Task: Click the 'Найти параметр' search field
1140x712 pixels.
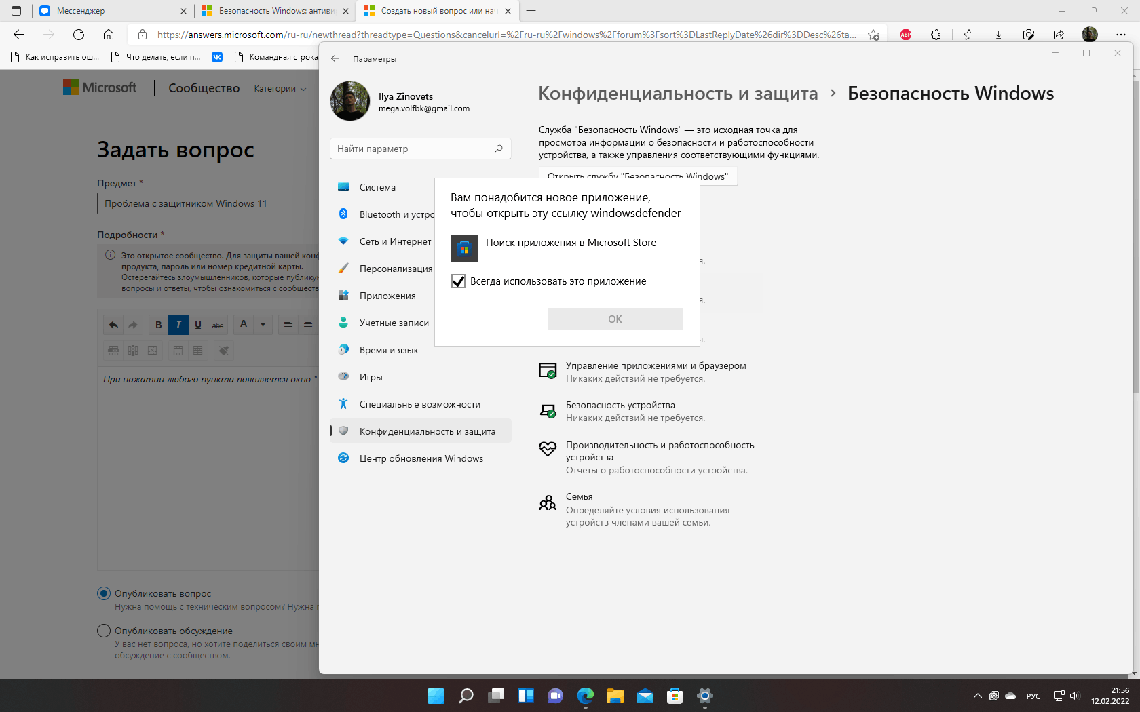Action: (420, 149)
